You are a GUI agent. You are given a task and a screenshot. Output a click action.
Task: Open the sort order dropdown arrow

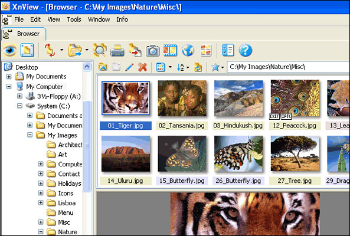(188, 67)
